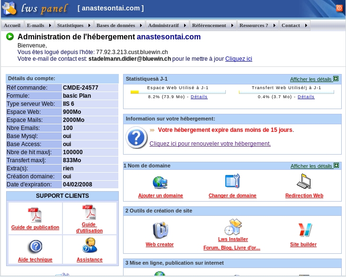Click the 833Mo Transfert max/j value
Image resolution: width=346 pixels, height=277 pixels.
click(x=72, y=160)
